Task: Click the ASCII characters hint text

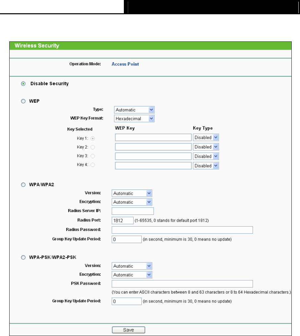Action: pyautogui.click(x=201, y=292)
